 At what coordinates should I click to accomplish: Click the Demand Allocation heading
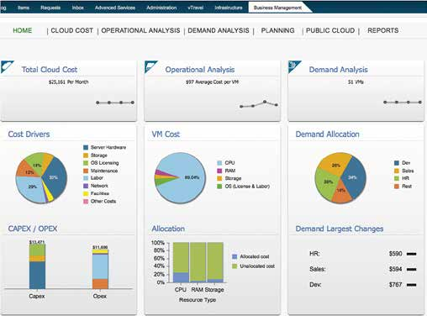[327, 134]
